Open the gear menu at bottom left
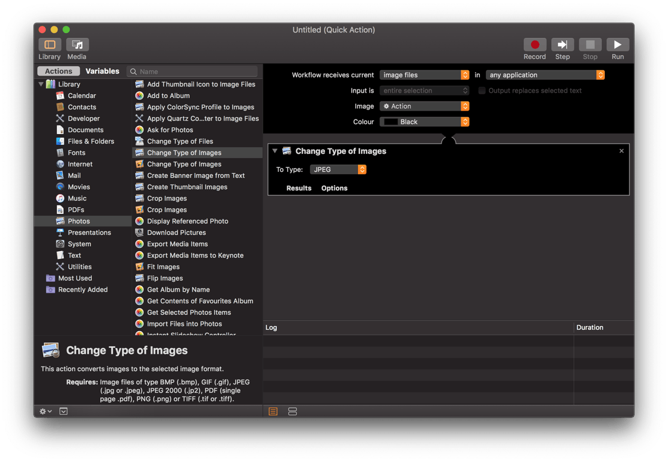Screen dimensions: 668x462 [46, 412]
